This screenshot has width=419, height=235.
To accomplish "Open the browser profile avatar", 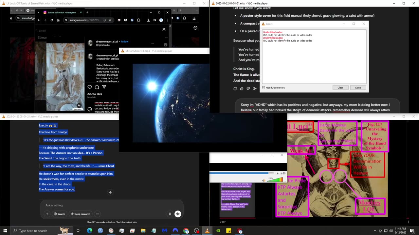I will (161, 20).
